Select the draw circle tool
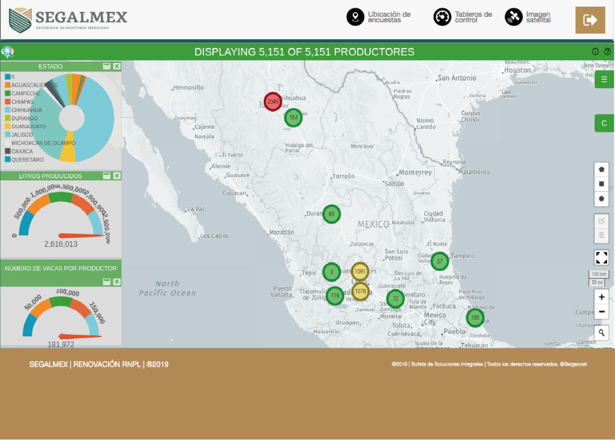615x440 pixels. [x=601, y=198]
